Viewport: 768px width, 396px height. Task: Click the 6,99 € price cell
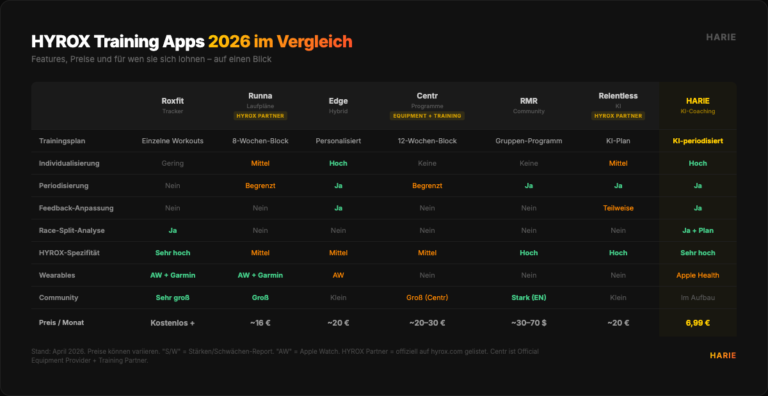point(698,323)
